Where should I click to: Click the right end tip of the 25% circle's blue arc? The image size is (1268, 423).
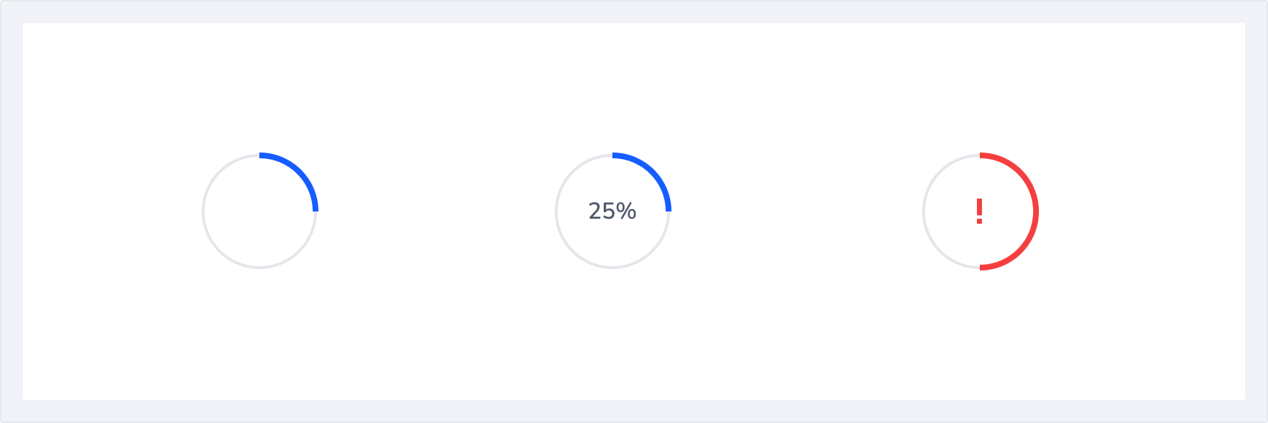[669, 209]
